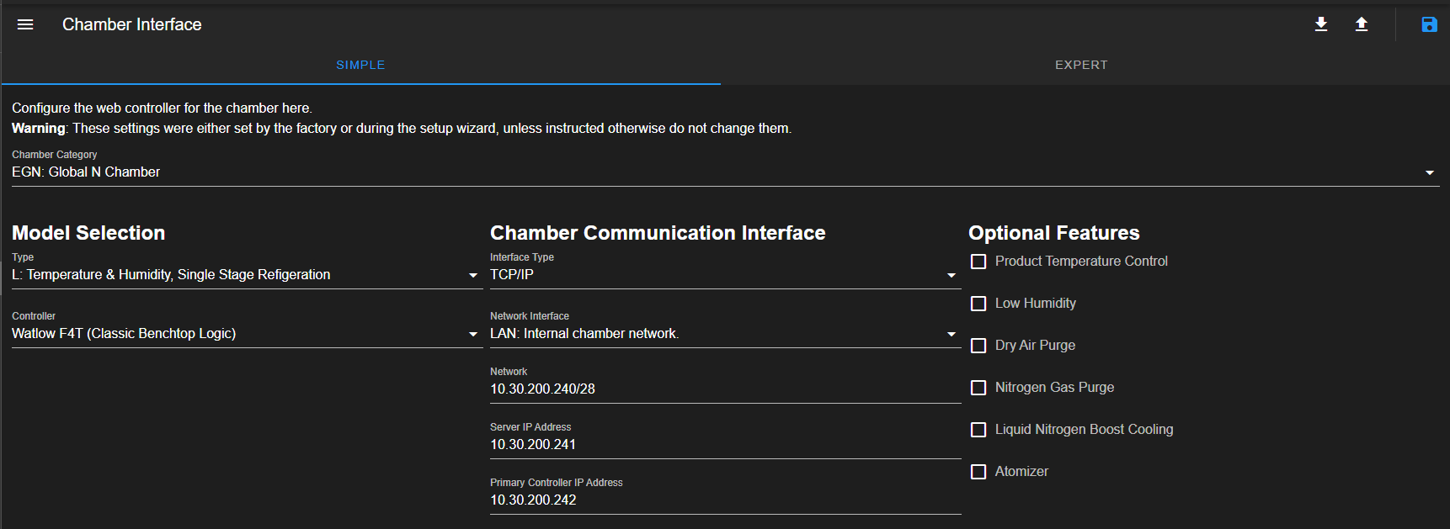
Task: Enable Liquid Nitrogen Boost Cooling checkbox
Action: point(978,430)
